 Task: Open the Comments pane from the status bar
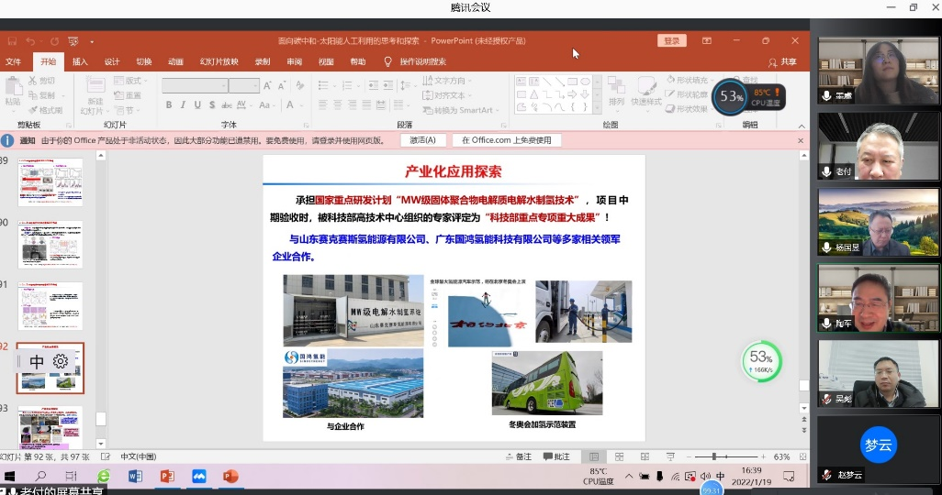(x=556, y=456)
